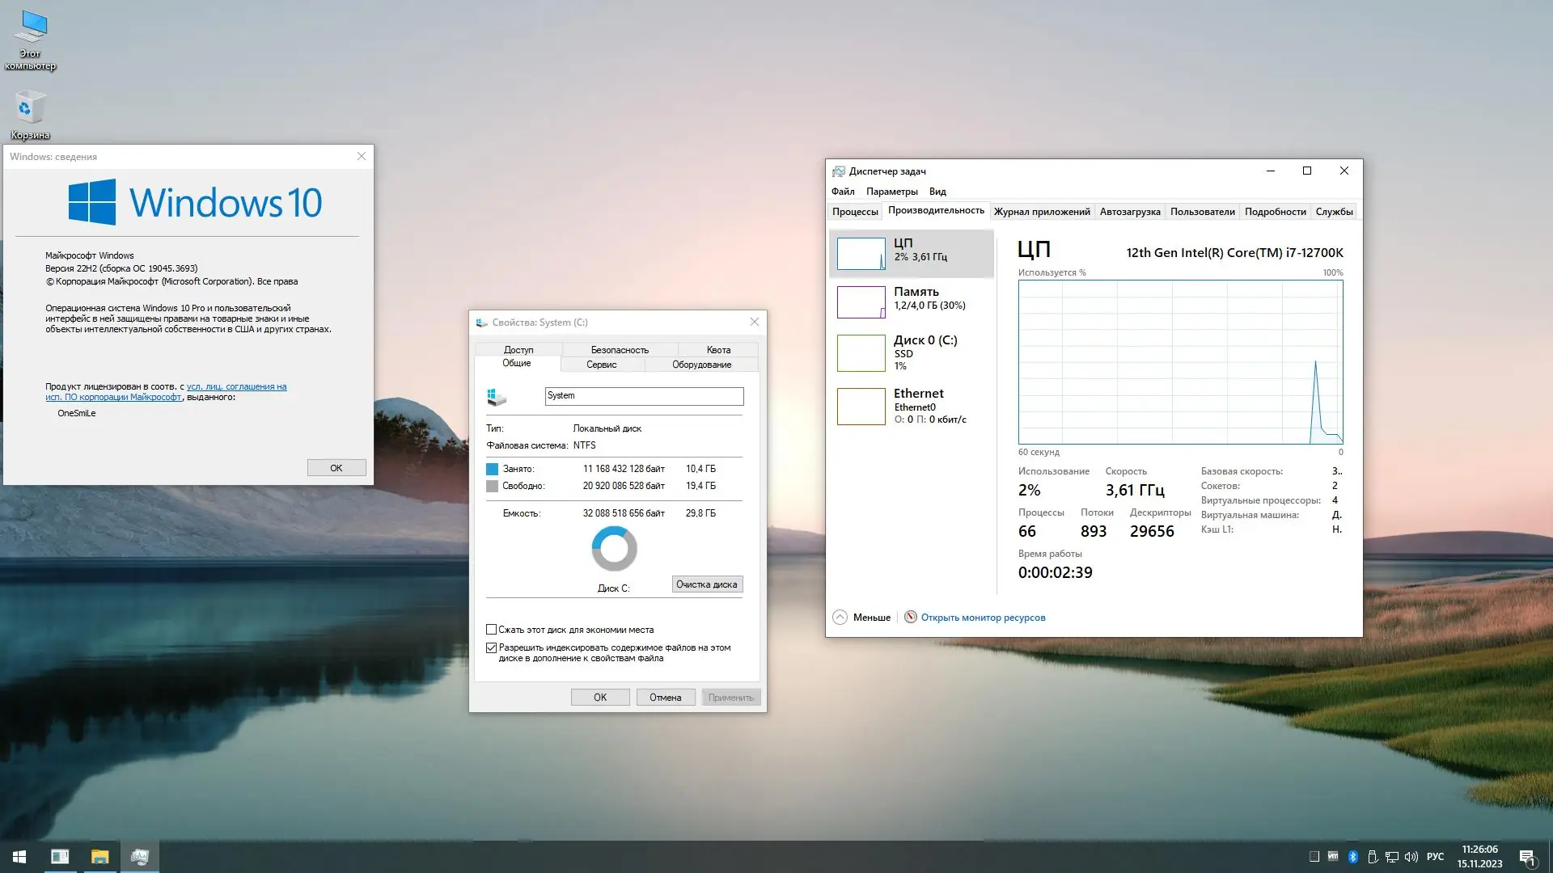Enable compress this disk checkbox

491,630
